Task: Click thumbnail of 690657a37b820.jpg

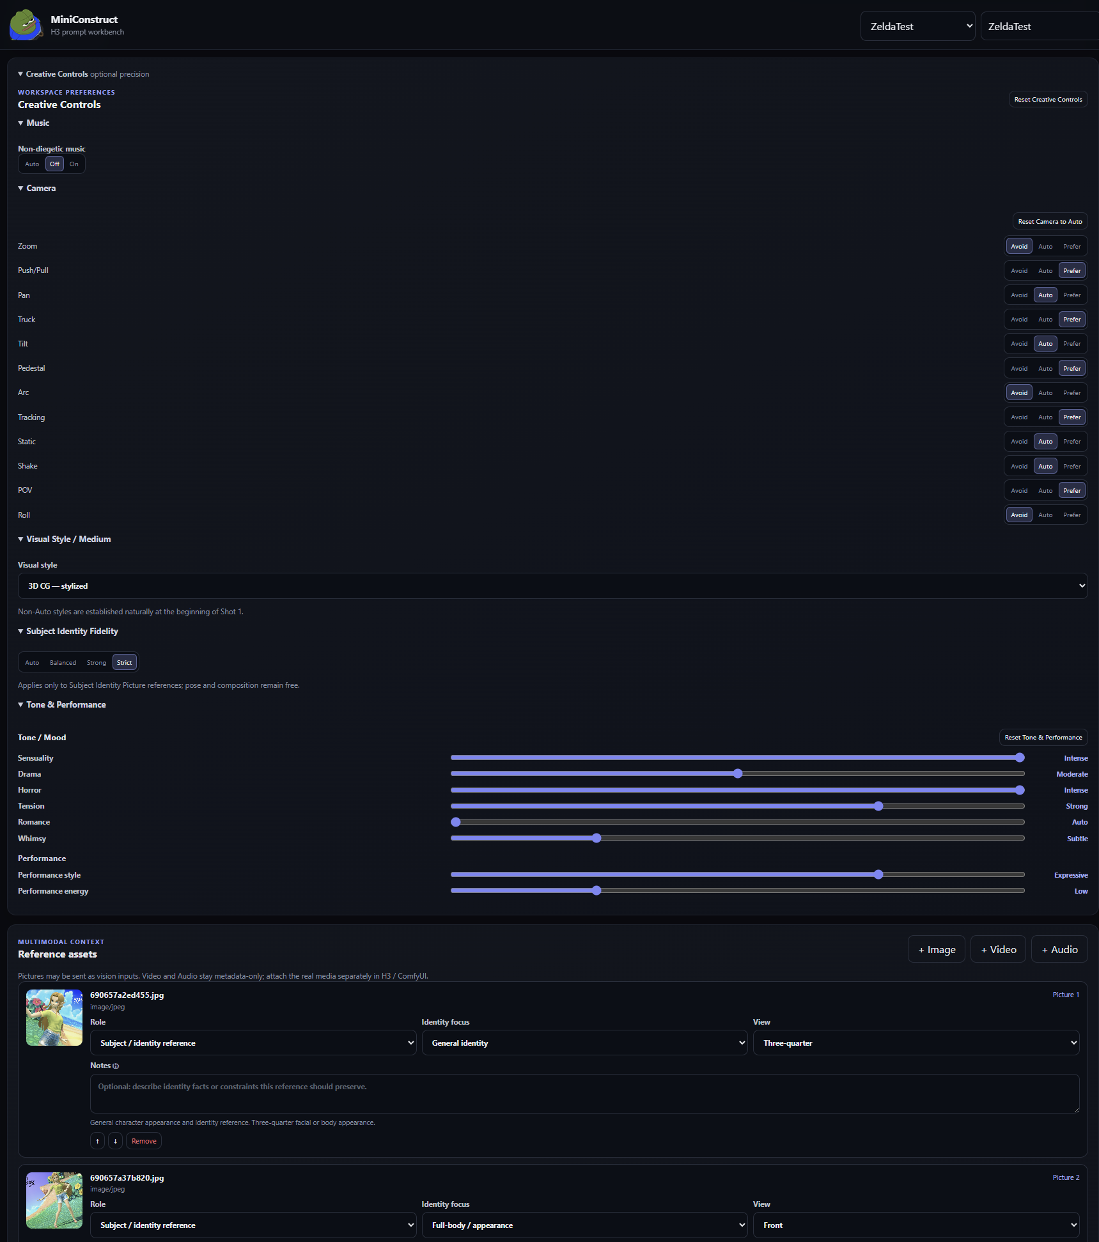Action: click(54, 1200)
